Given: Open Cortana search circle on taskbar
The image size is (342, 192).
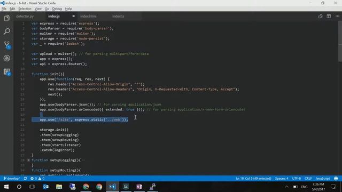Looking at the screenshot, I should 19,187.
